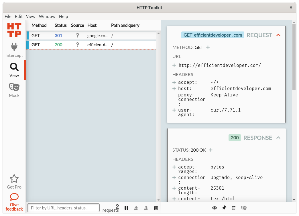Screen dimensions: 299x216
Task: Select the View magnifier sidebar icon
Action: point(14,67)
